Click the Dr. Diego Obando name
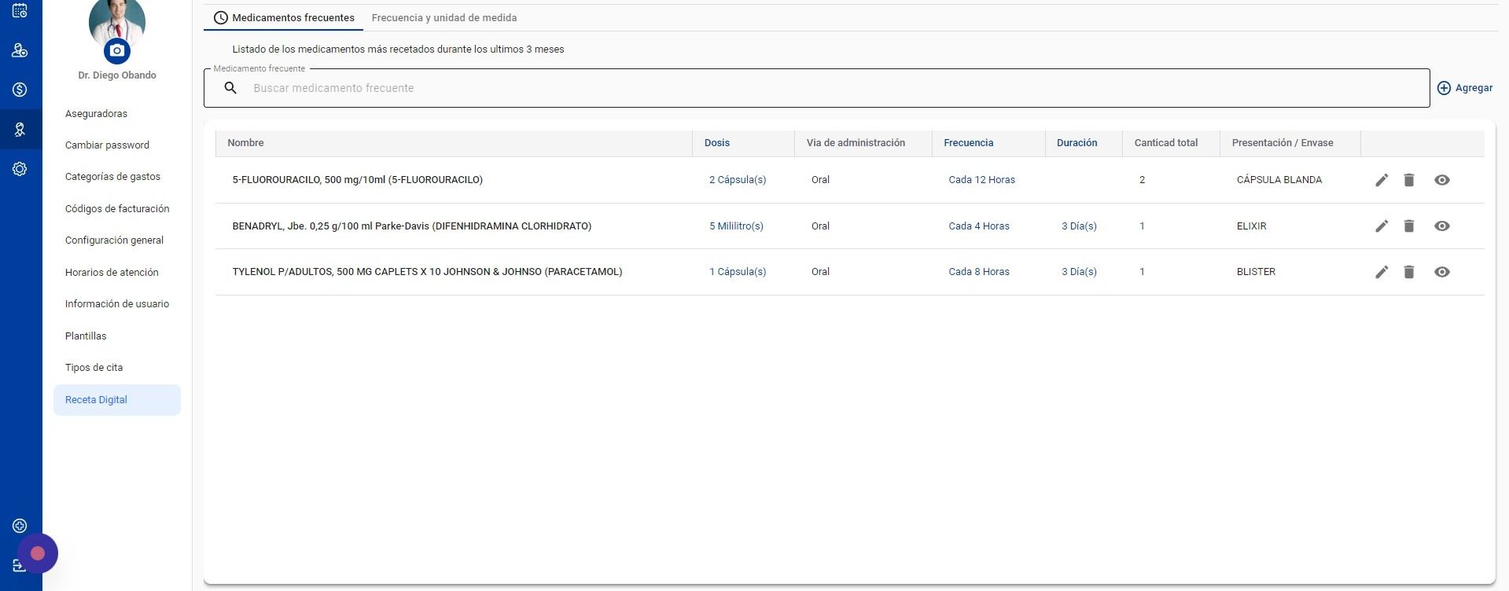The image size is (1509, 591). 117,75
